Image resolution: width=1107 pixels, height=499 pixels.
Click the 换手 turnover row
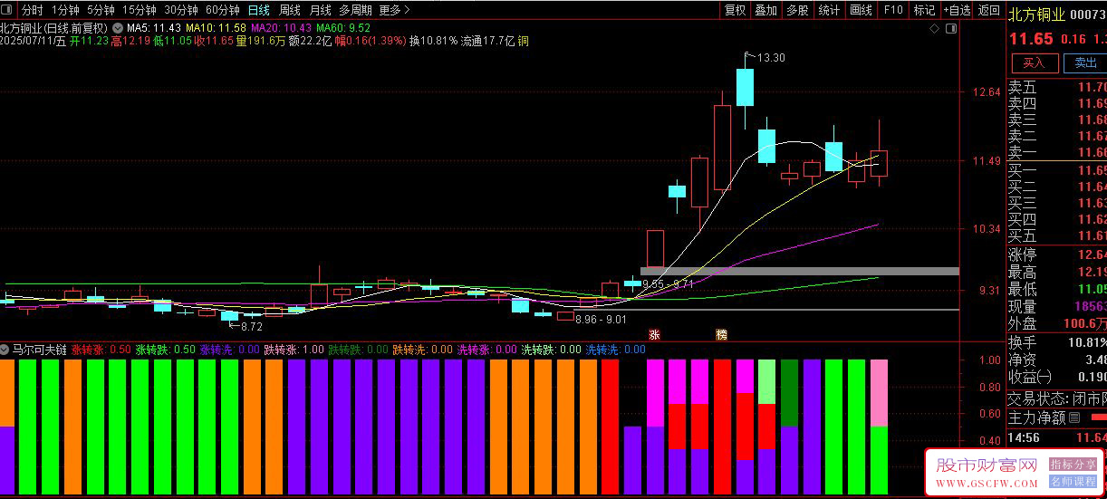click(x=1057, y=342)
